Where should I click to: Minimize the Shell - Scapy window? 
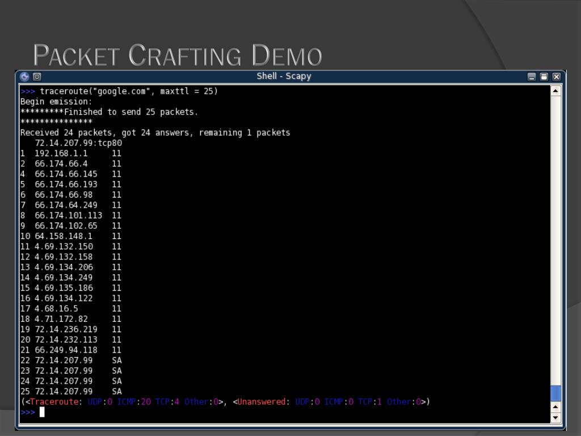531,77
